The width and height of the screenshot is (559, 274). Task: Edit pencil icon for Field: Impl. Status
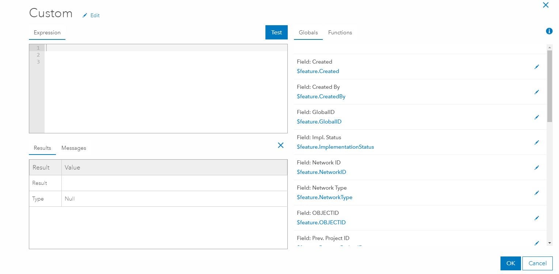coord(537,142)
